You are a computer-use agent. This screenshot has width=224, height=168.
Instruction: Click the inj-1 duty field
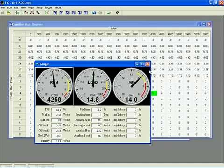point(132,110)
